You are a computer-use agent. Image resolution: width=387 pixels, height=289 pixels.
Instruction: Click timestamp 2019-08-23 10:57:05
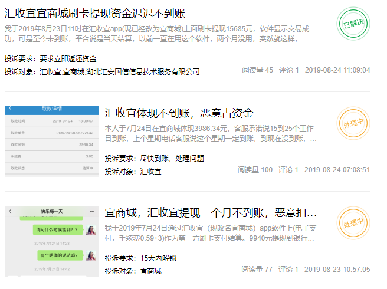click(x=337, y=270)
